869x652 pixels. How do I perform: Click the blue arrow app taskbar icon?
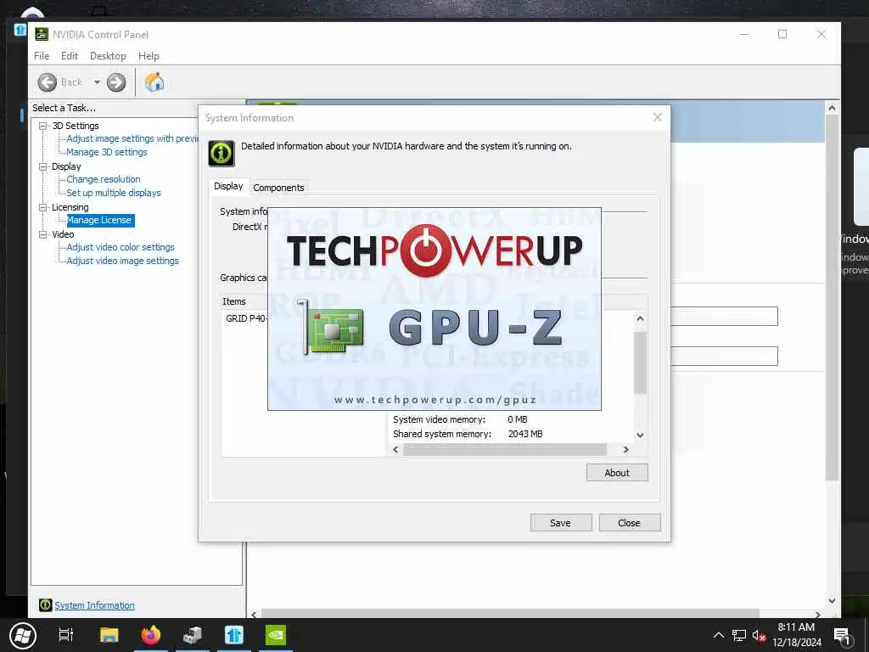(x=234, y=635)
